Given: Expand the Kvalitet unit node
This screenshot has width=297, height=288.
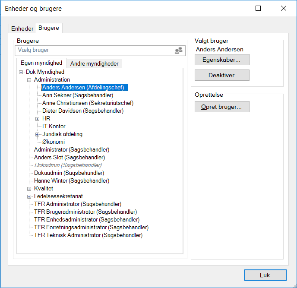Looking at the screenshot, I should pos(29,189).
